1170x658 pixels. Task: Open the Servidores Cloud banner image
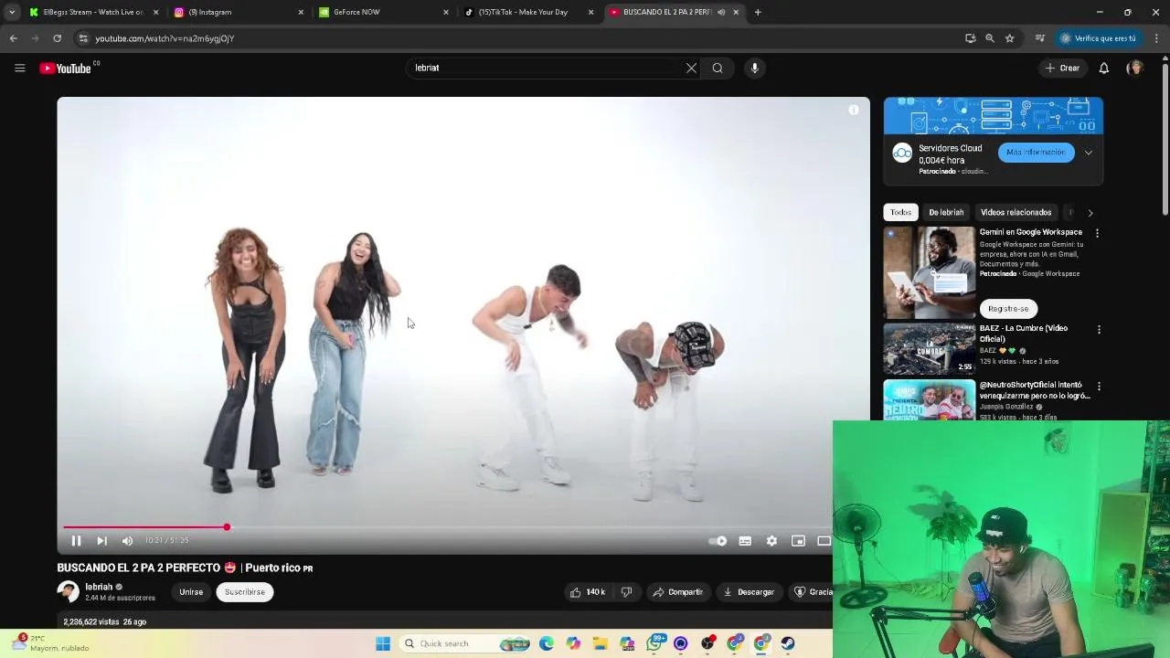994,116
